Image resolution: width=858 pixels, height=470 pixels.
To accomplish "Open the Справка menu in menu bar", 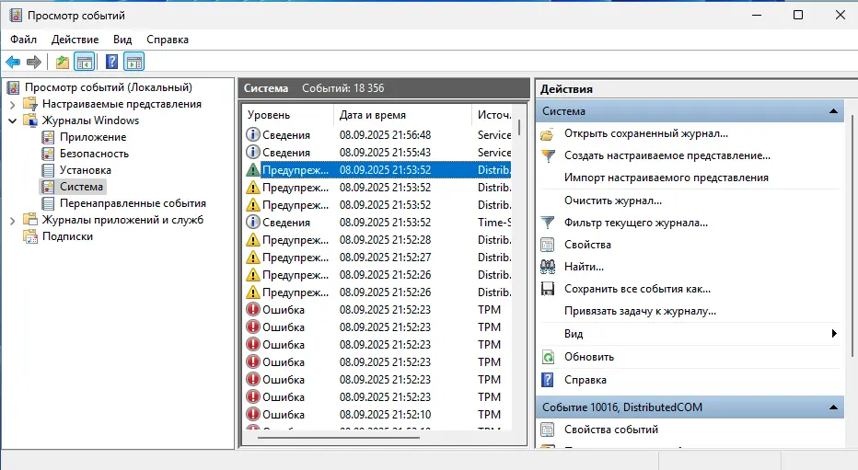I will tap(167, 40).
